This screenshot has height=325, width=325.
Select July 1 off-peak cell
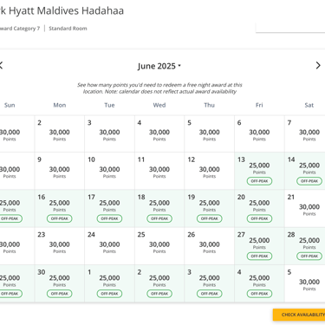click(109, 283)
